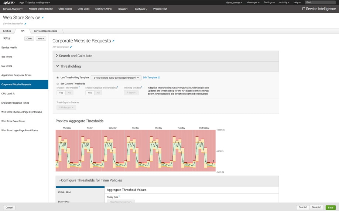
Task: Open the Search dropdown menu
Action: pyautogui.click(x=123, y=9)
